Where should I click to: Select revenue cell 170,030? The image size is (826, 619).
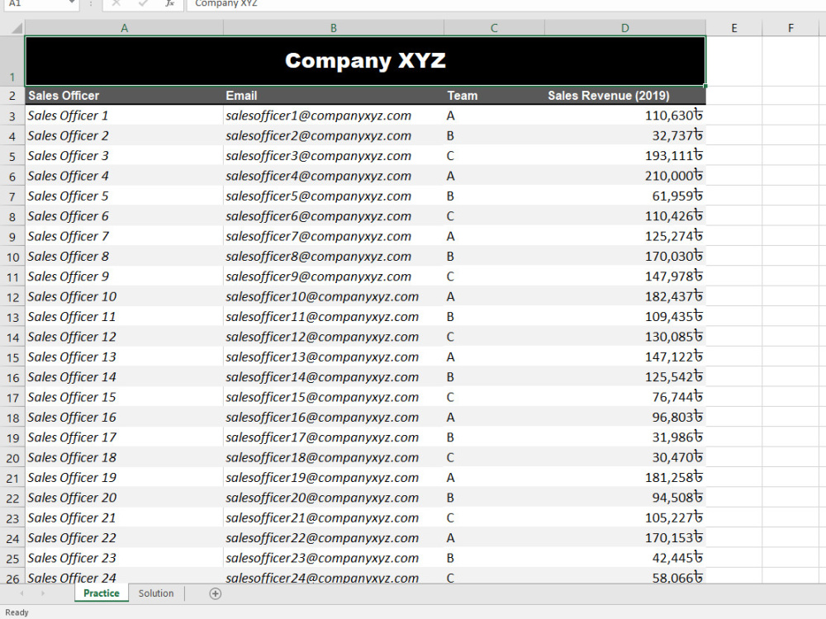tap(624, 257)
